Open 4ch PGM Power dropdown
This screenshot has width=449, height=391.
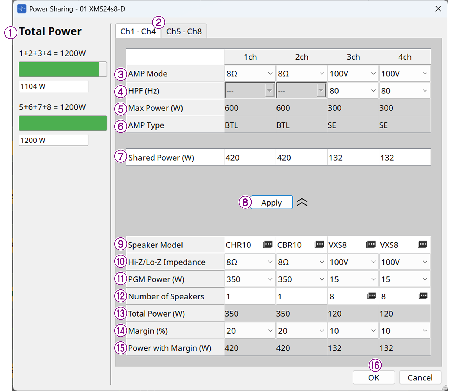click(404, 279)
